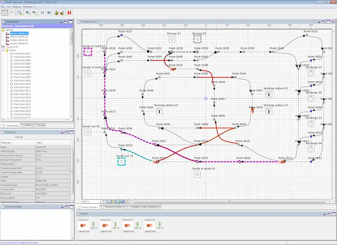Click the find vehicle toolbar icon
This screenshot has height=245, width=337.
click(28, 13)
